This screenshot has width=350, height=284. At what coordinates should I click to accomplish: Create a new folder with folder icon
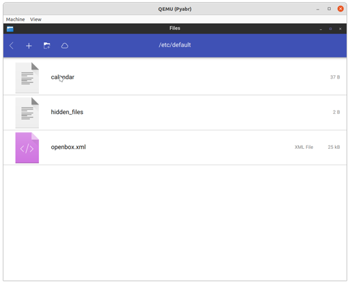pos(46,46)
